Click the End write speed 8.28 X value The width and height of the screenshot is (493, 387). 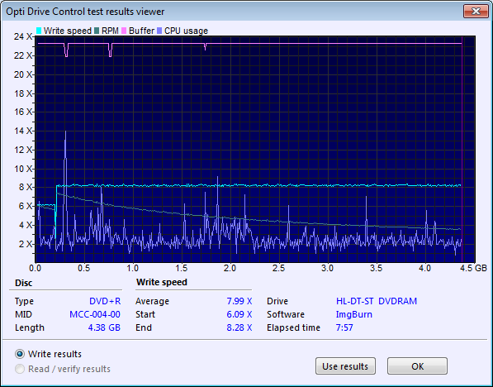click(x=239, y=327)
